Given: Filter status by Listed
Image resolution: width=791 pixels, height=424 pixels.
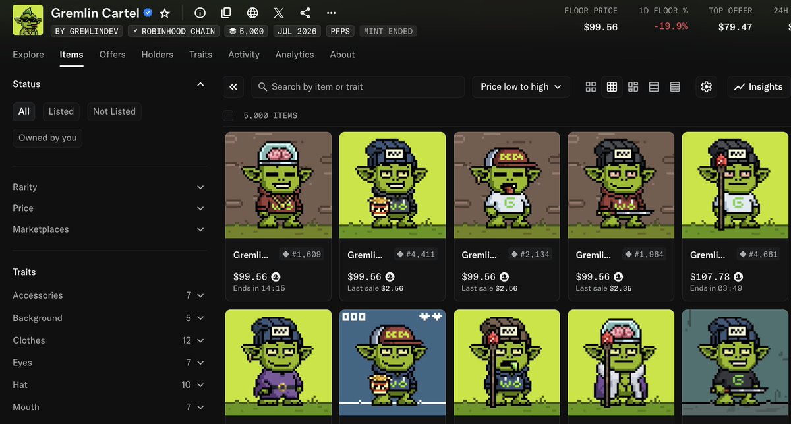Looking at the screenshot, I should coord(61,111).
